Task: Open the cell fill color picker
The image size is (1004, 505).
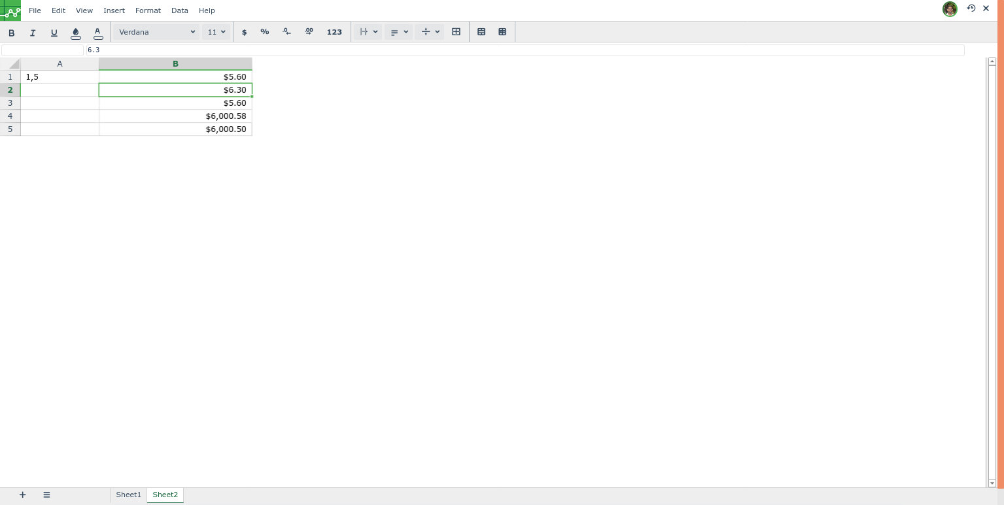Action: 76,32
